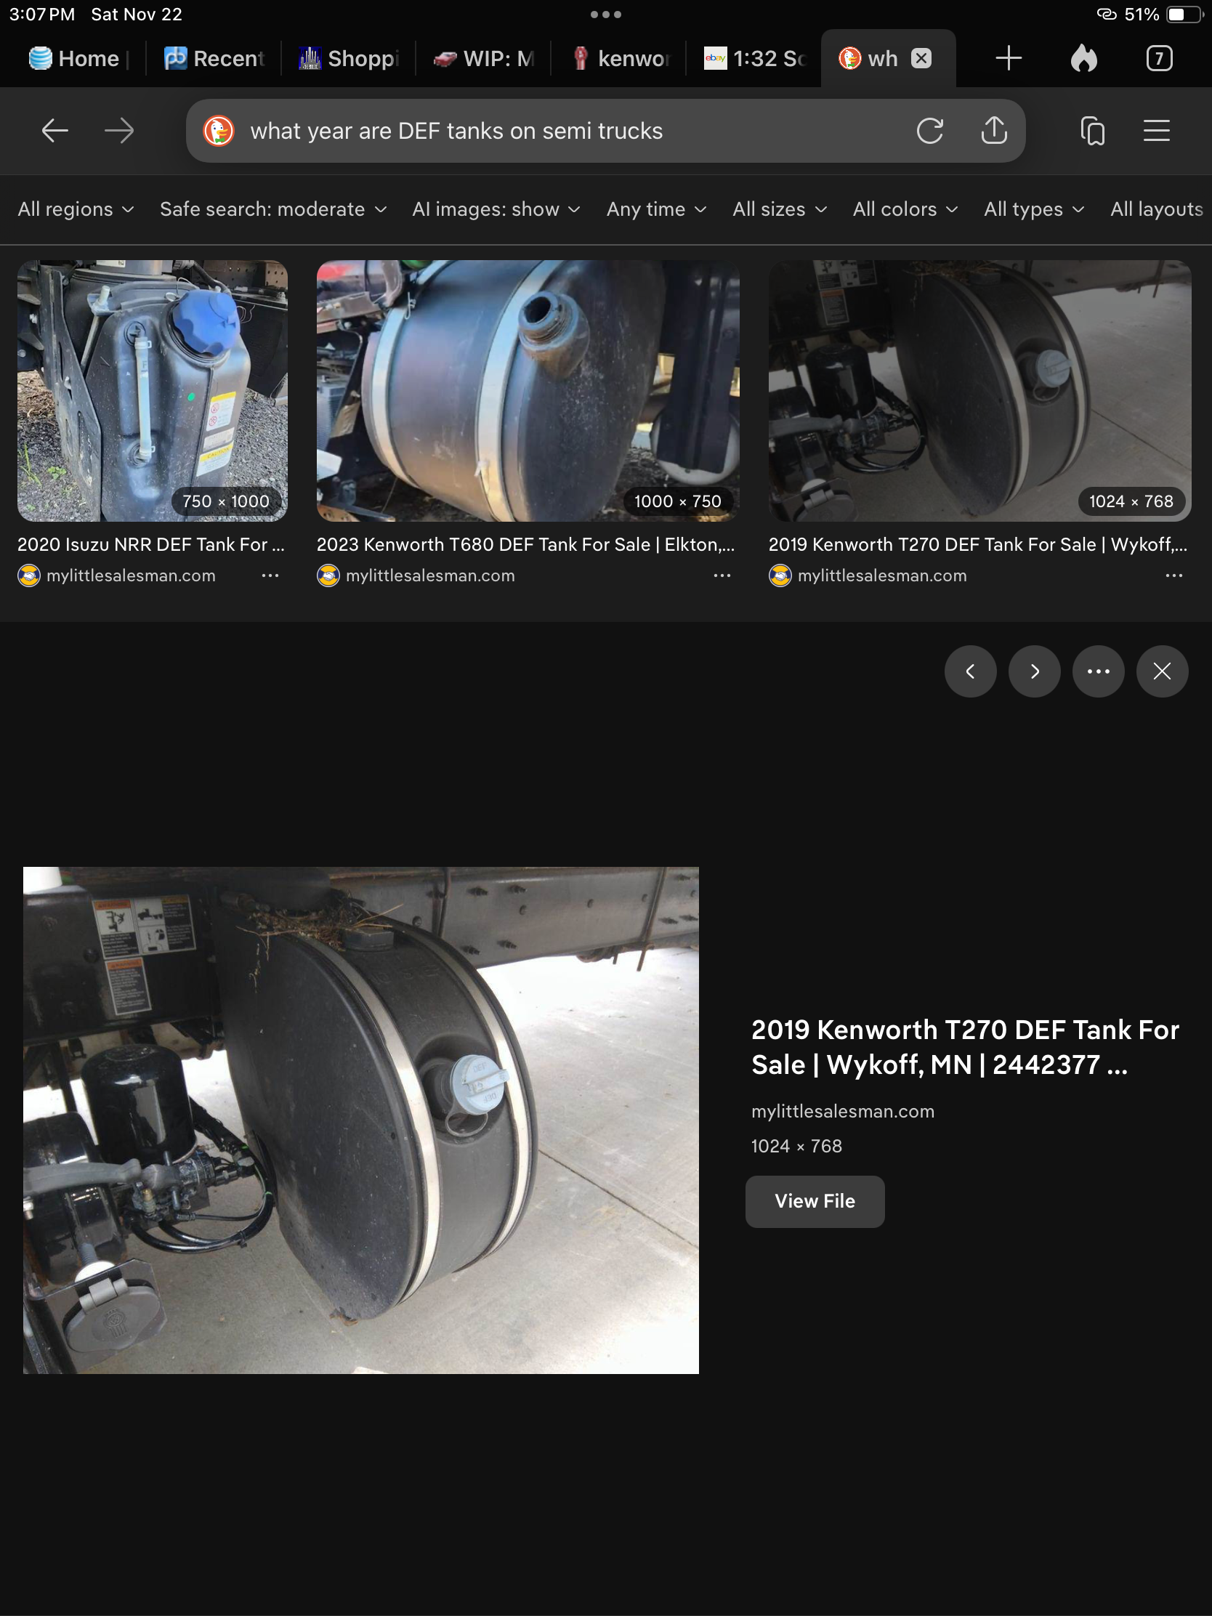Open the Any time filter dropdown
Viewport: 1212px width, 1616px height.
[x=656, y=210]
